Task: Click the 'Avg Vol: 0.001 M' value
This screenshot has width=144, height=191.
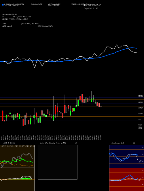Action: click(x=92, y=5)
